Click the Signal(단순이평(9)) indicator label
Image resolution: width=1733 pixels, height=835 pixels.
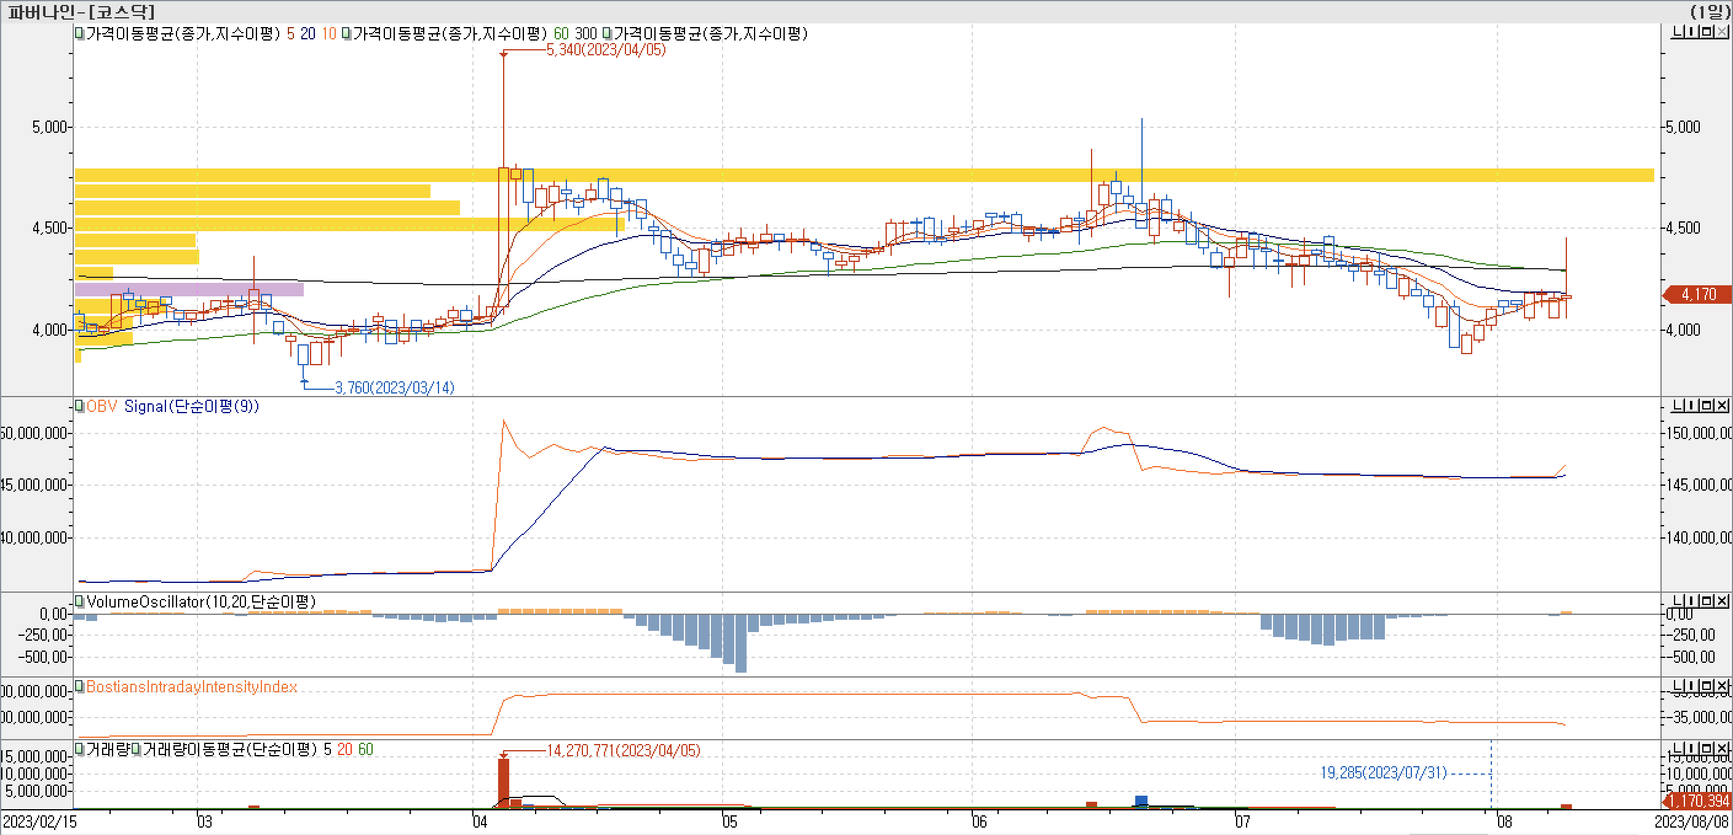click(191, 406)
